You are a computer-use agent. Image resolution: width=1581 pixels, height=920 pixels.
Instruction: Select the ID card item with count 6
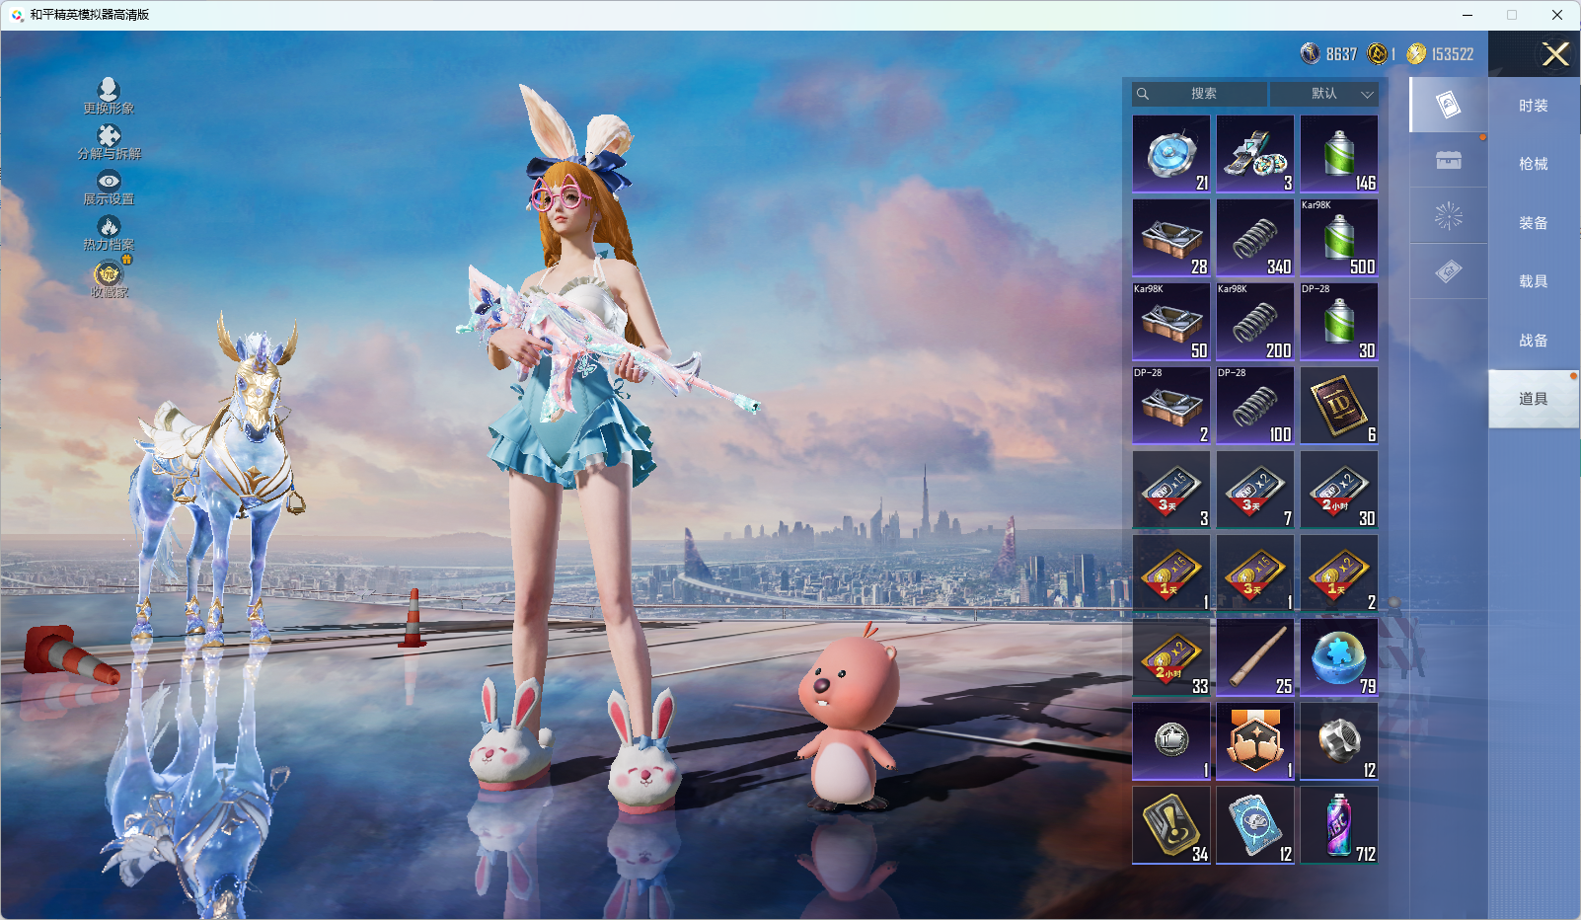[x=1339, y=406]
